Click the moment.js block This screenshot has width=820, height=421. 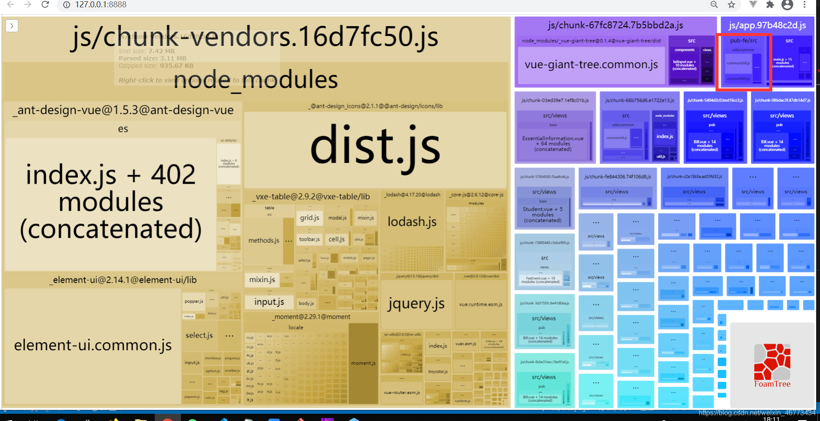(x=363, y=363)
